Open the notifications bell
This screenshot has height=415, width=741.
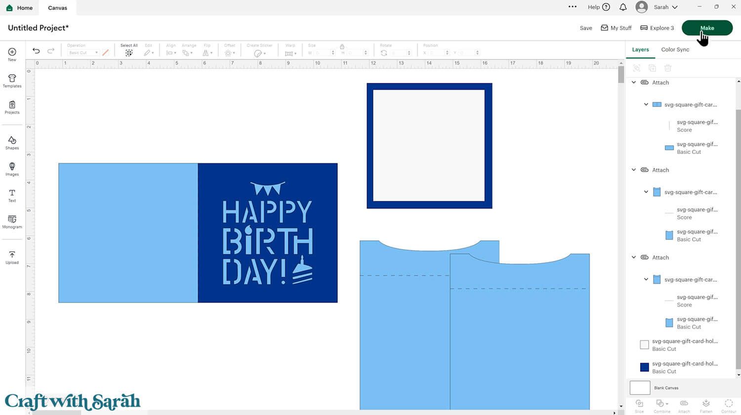click(623, 7)
